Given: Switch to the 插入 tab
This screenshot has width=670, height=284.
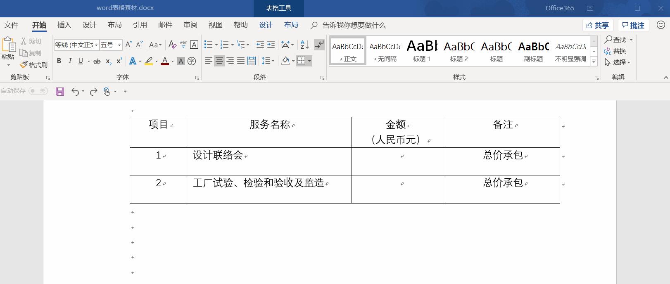Looking at the screenshot, I should tap(64, 25).
